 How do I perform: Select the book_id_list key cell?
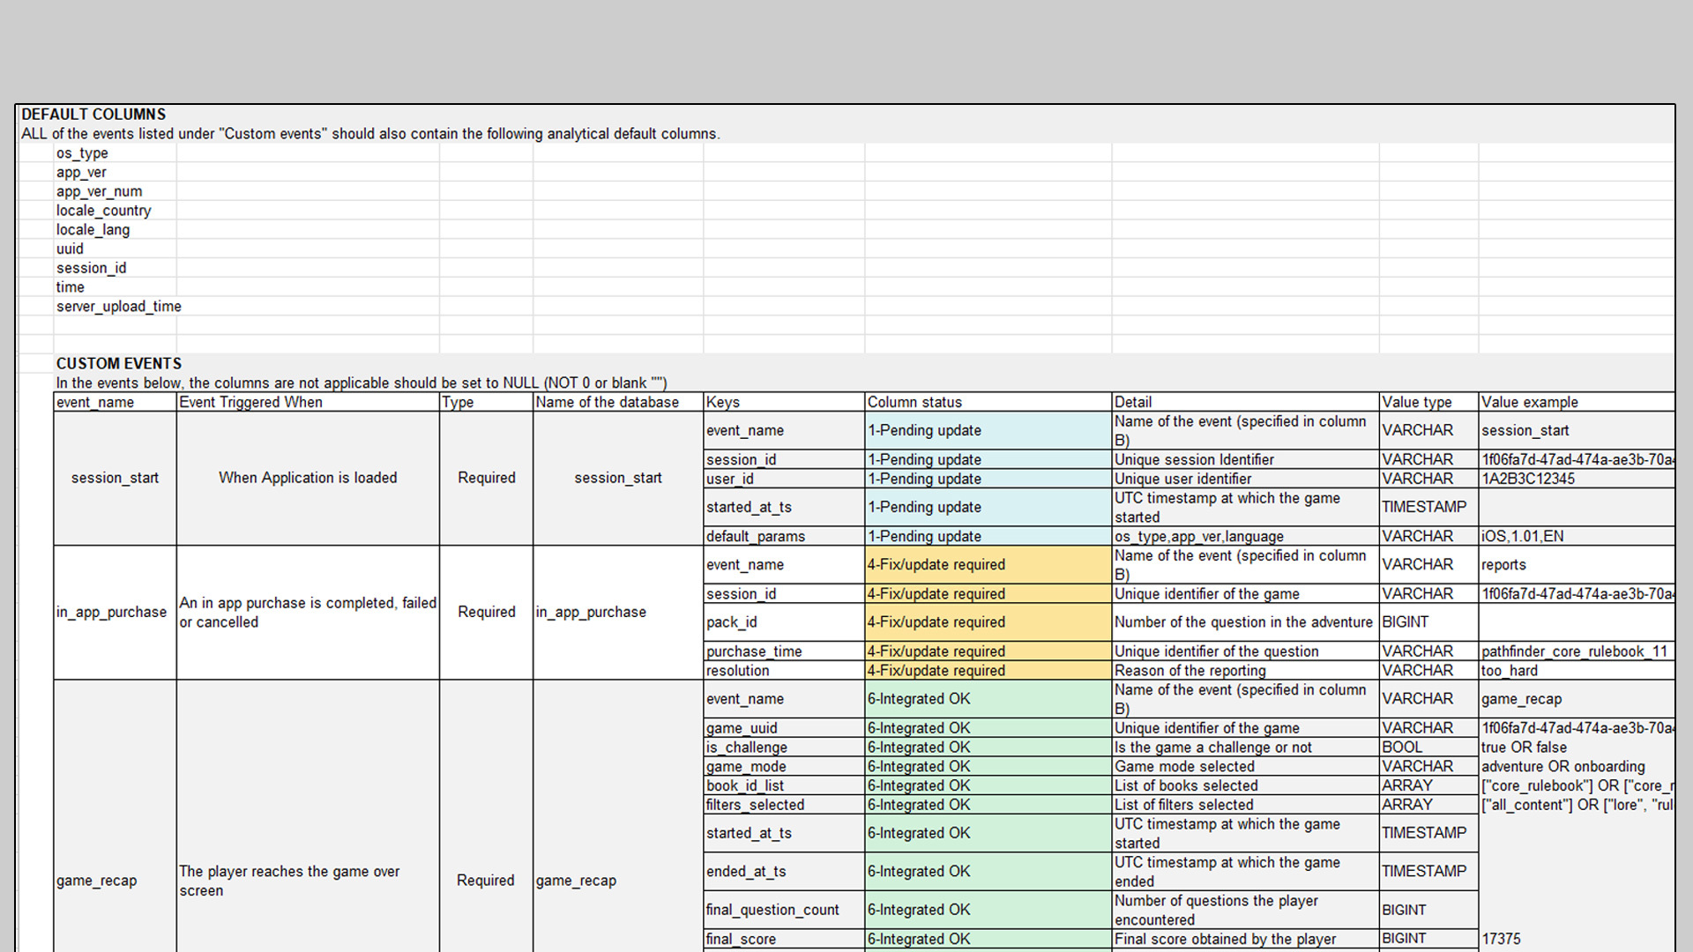tap(784, 785)
